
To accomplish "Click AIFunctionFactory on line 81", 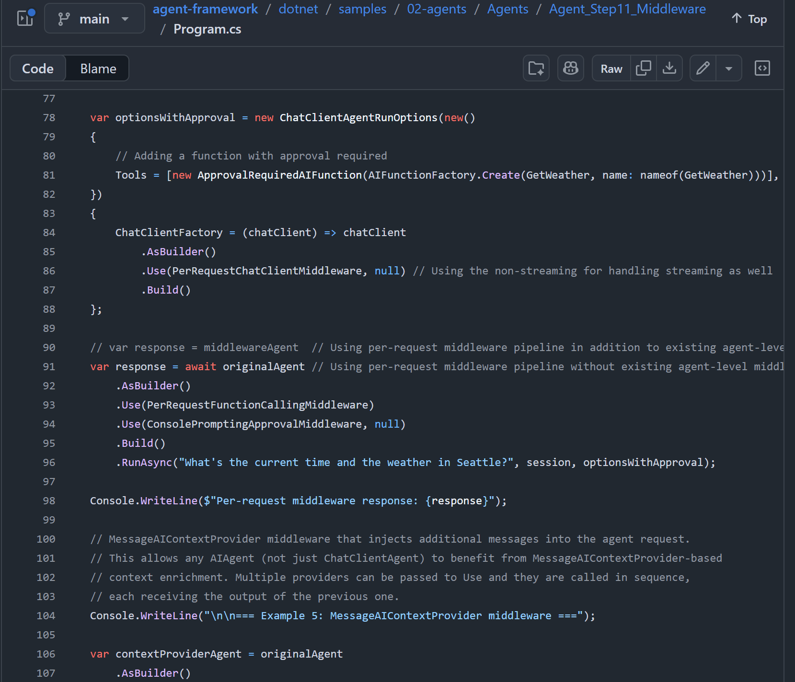I will [422, 175].
